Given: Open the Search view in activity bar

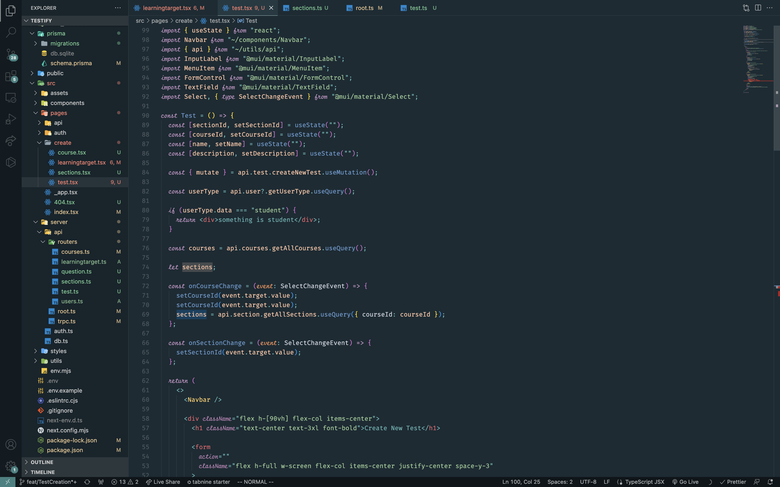Looking at the screenshot, I should (x=11, y=32).
